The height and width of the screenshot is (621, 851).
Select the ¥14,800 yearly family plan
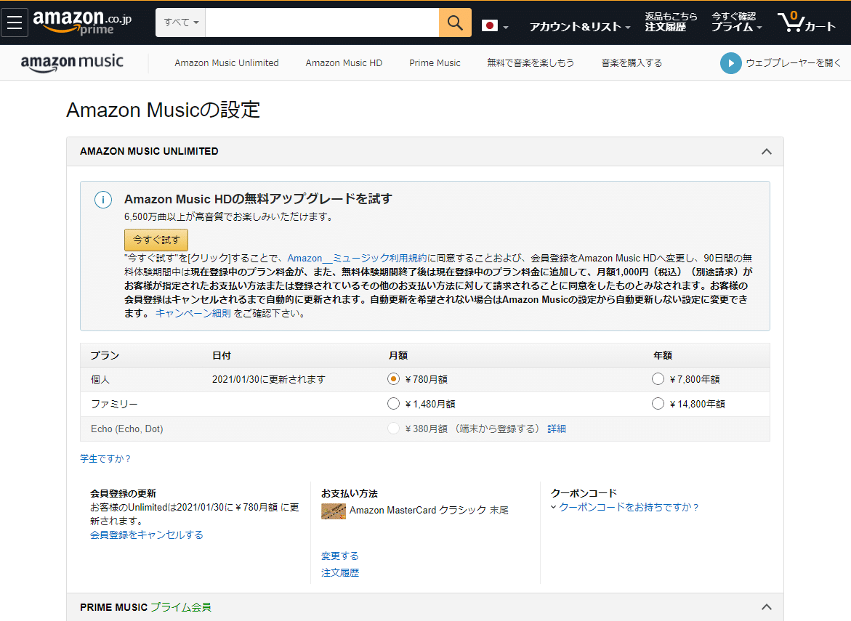coord(658,404)
